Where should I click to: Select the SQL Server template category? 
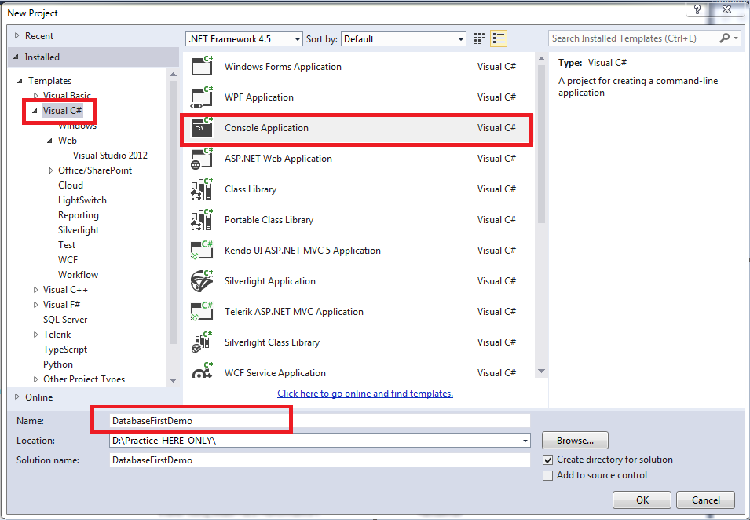pos(65,319)
